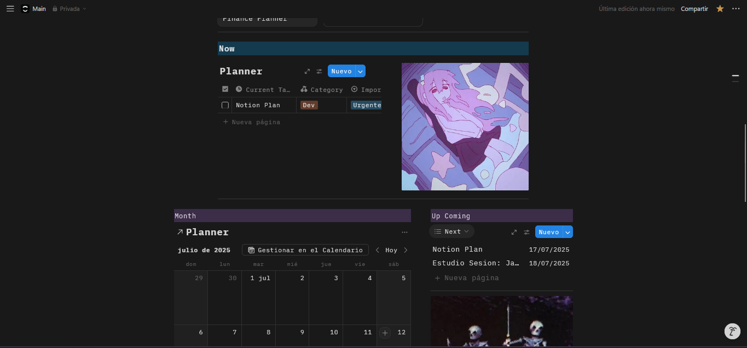Click the date 17/07/2025
The image size is (747, 348).
point(549,250)
